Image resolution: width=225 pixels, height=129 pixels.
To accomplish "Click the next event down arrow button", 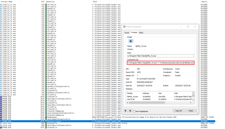I will click(130, 110).
